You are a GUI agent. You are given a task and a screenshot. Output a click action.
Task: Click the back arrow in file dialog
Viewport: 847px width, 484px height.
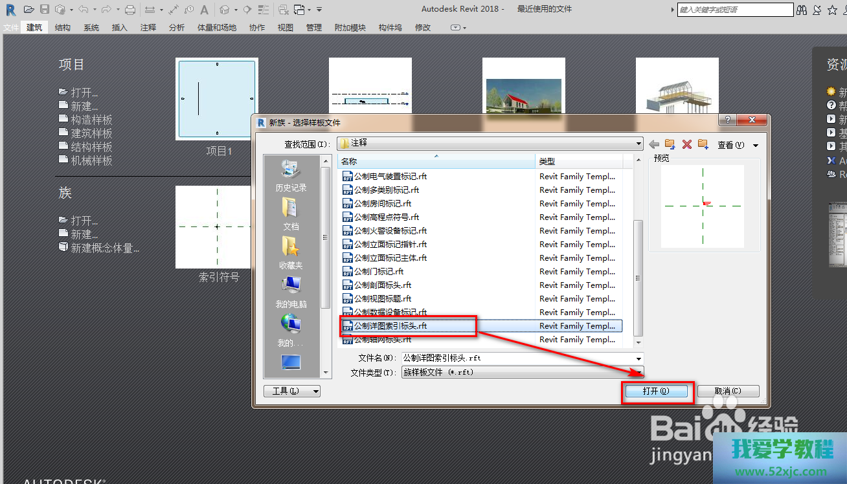click(654, 144)
